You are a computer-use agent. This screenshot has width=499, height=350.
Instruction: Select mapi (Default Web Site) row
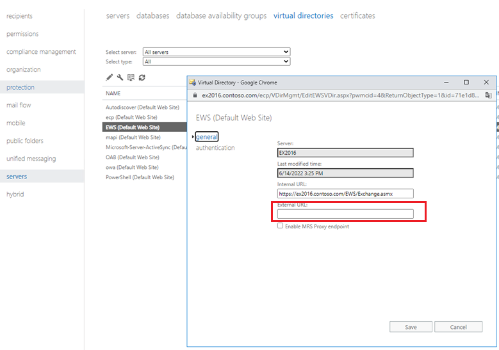145,137
